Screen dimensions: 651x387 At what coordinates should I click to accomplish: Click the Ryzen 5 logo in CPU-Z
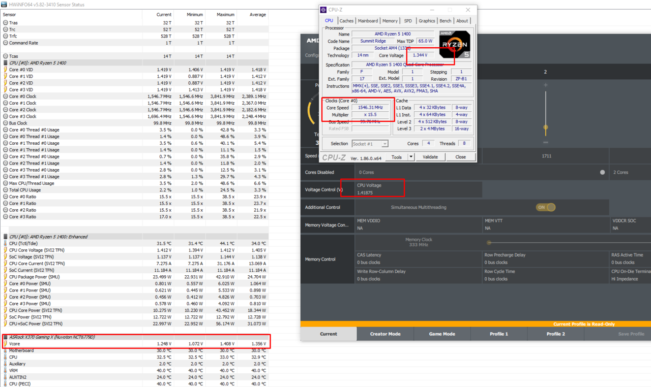pyautogui.click(x=455, y=45)
